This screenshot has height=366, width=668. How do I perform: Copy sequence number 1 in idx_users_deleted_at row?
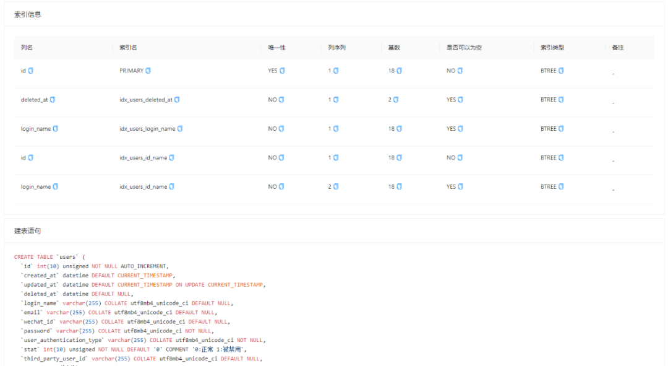[336, 100]
